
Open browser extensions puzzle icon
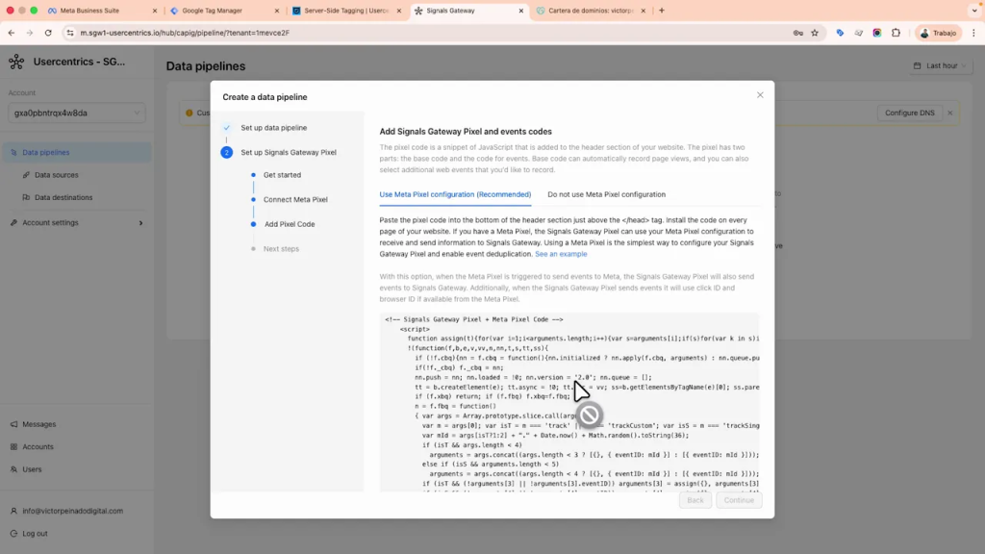tap(896, 33)
